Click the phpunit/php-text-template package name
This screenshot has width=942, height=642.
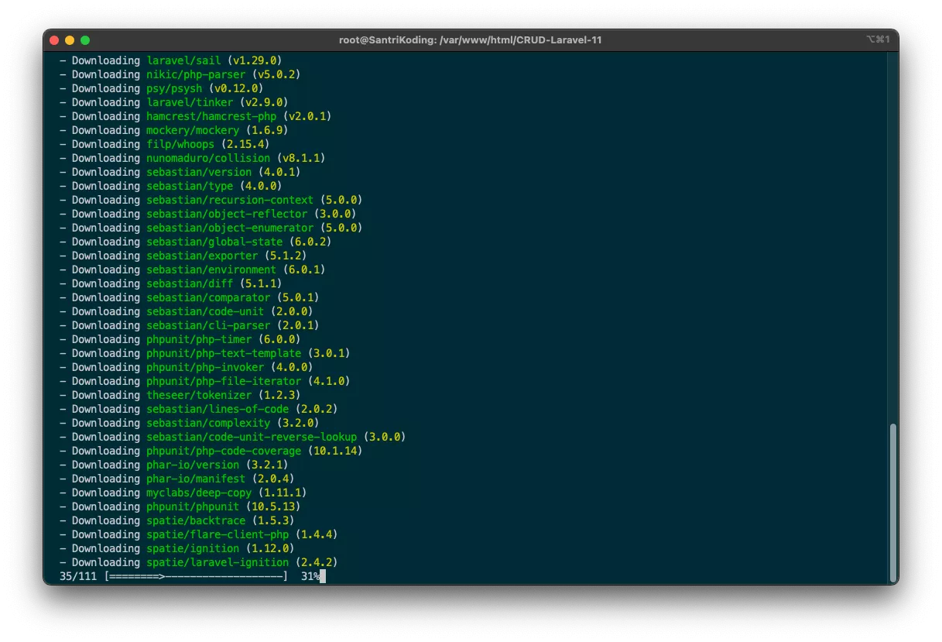click(224, 353)
